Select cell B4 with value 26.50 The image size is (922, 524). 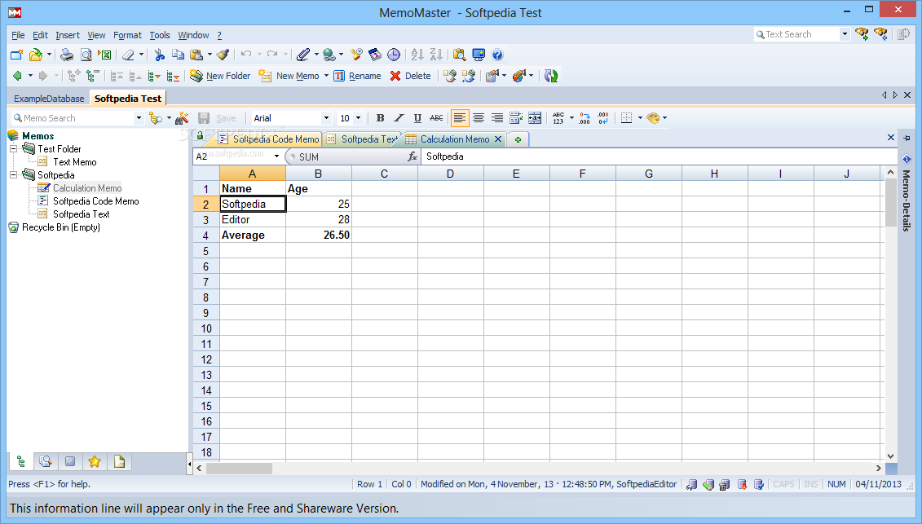tap(319, 235)
